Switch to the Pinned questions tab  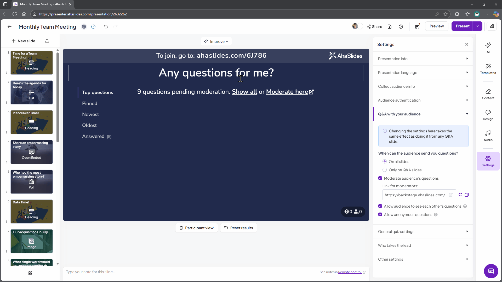[x=90, y=103]
